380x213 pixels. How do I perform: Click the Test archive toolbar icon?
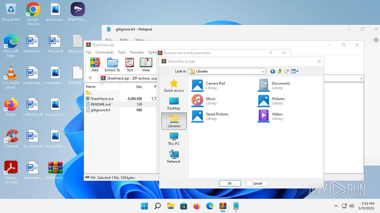coord(130,65)
